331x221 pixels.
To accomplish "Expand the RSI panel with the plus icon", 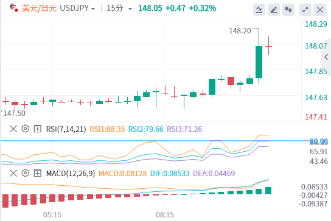I will point(37,129).
